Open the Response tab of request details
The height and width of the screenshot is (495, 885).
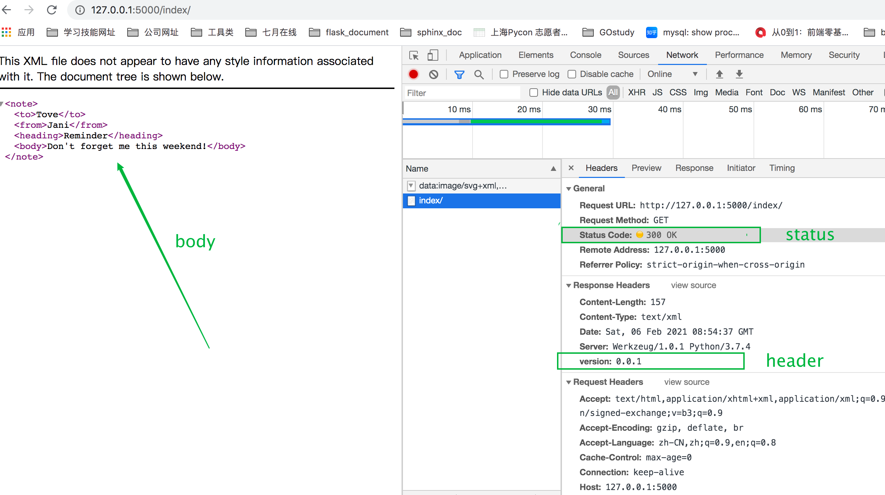click(694, 168)
